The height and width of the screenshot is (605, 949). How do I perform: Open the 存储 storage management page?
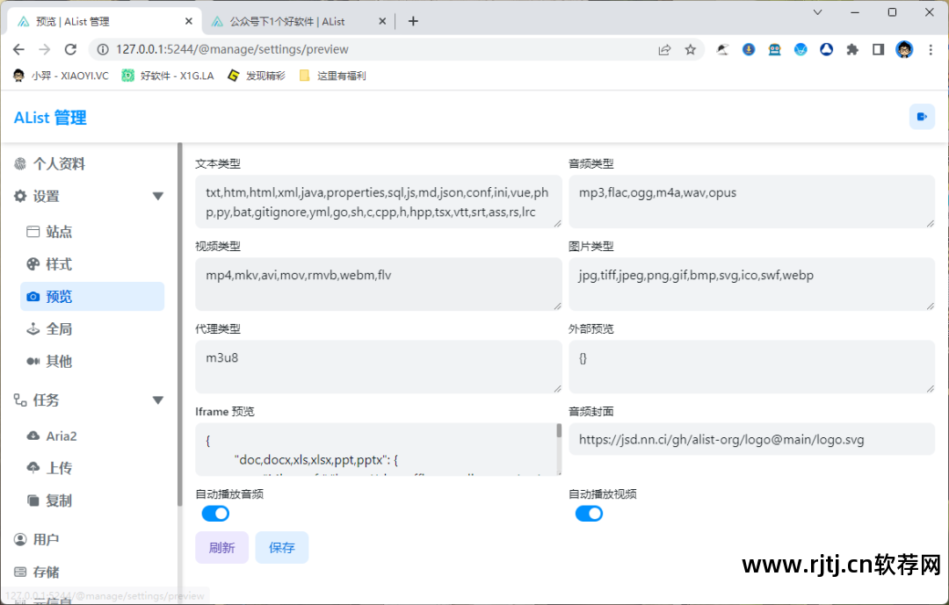(47, 572)
